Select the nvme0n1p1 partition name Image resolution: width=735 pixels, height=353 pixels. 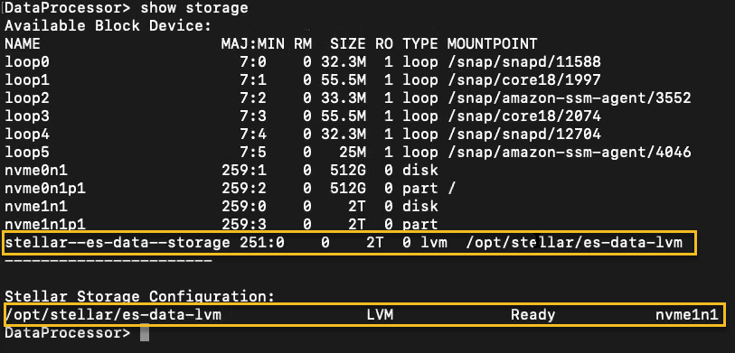click(45, 188)
